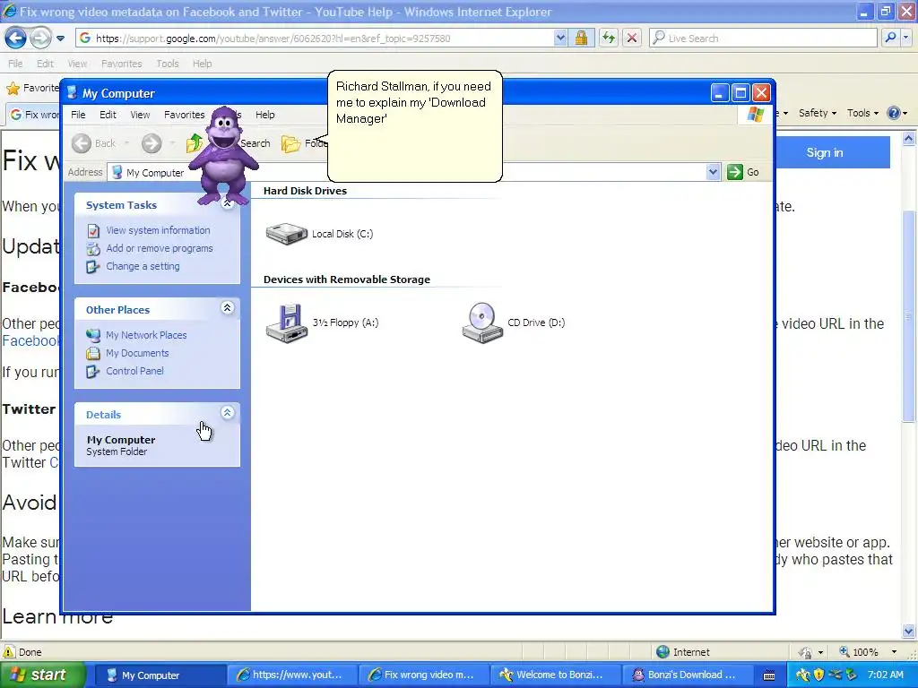Open the search provider dropdown arrow
This screenshot has height=688, width=918.
click(x=906, y=38)
